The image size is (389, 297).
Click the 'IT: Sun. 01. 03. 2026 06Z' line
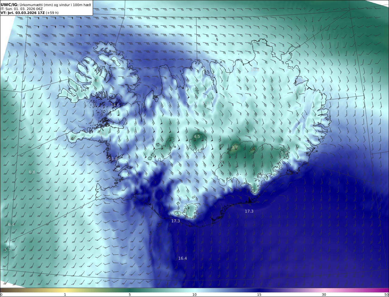(22, 9)
